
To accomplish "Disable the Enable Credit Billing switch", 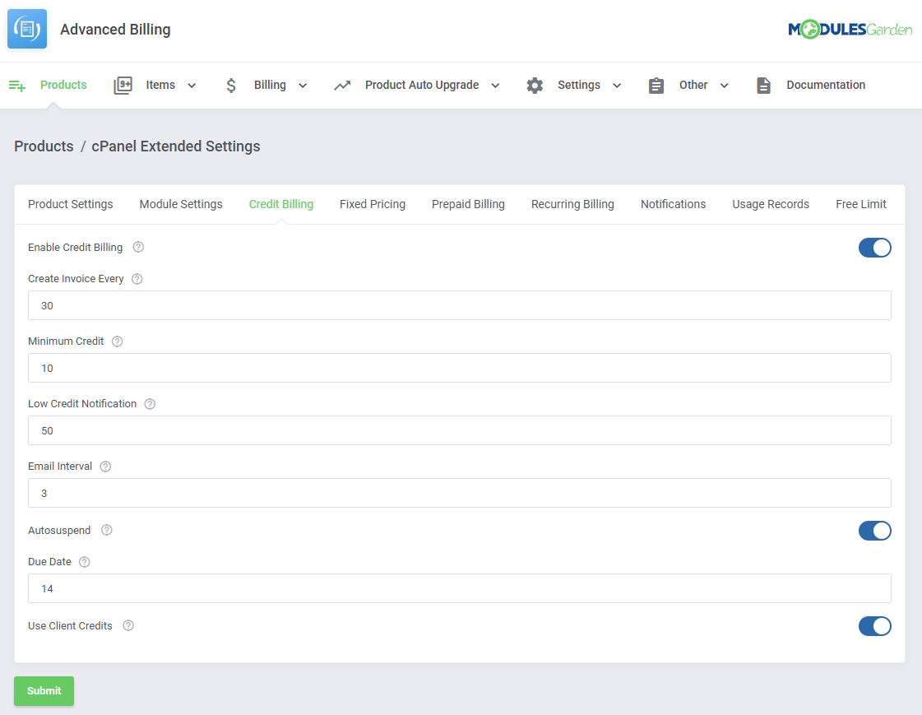I will coord(874,248).
